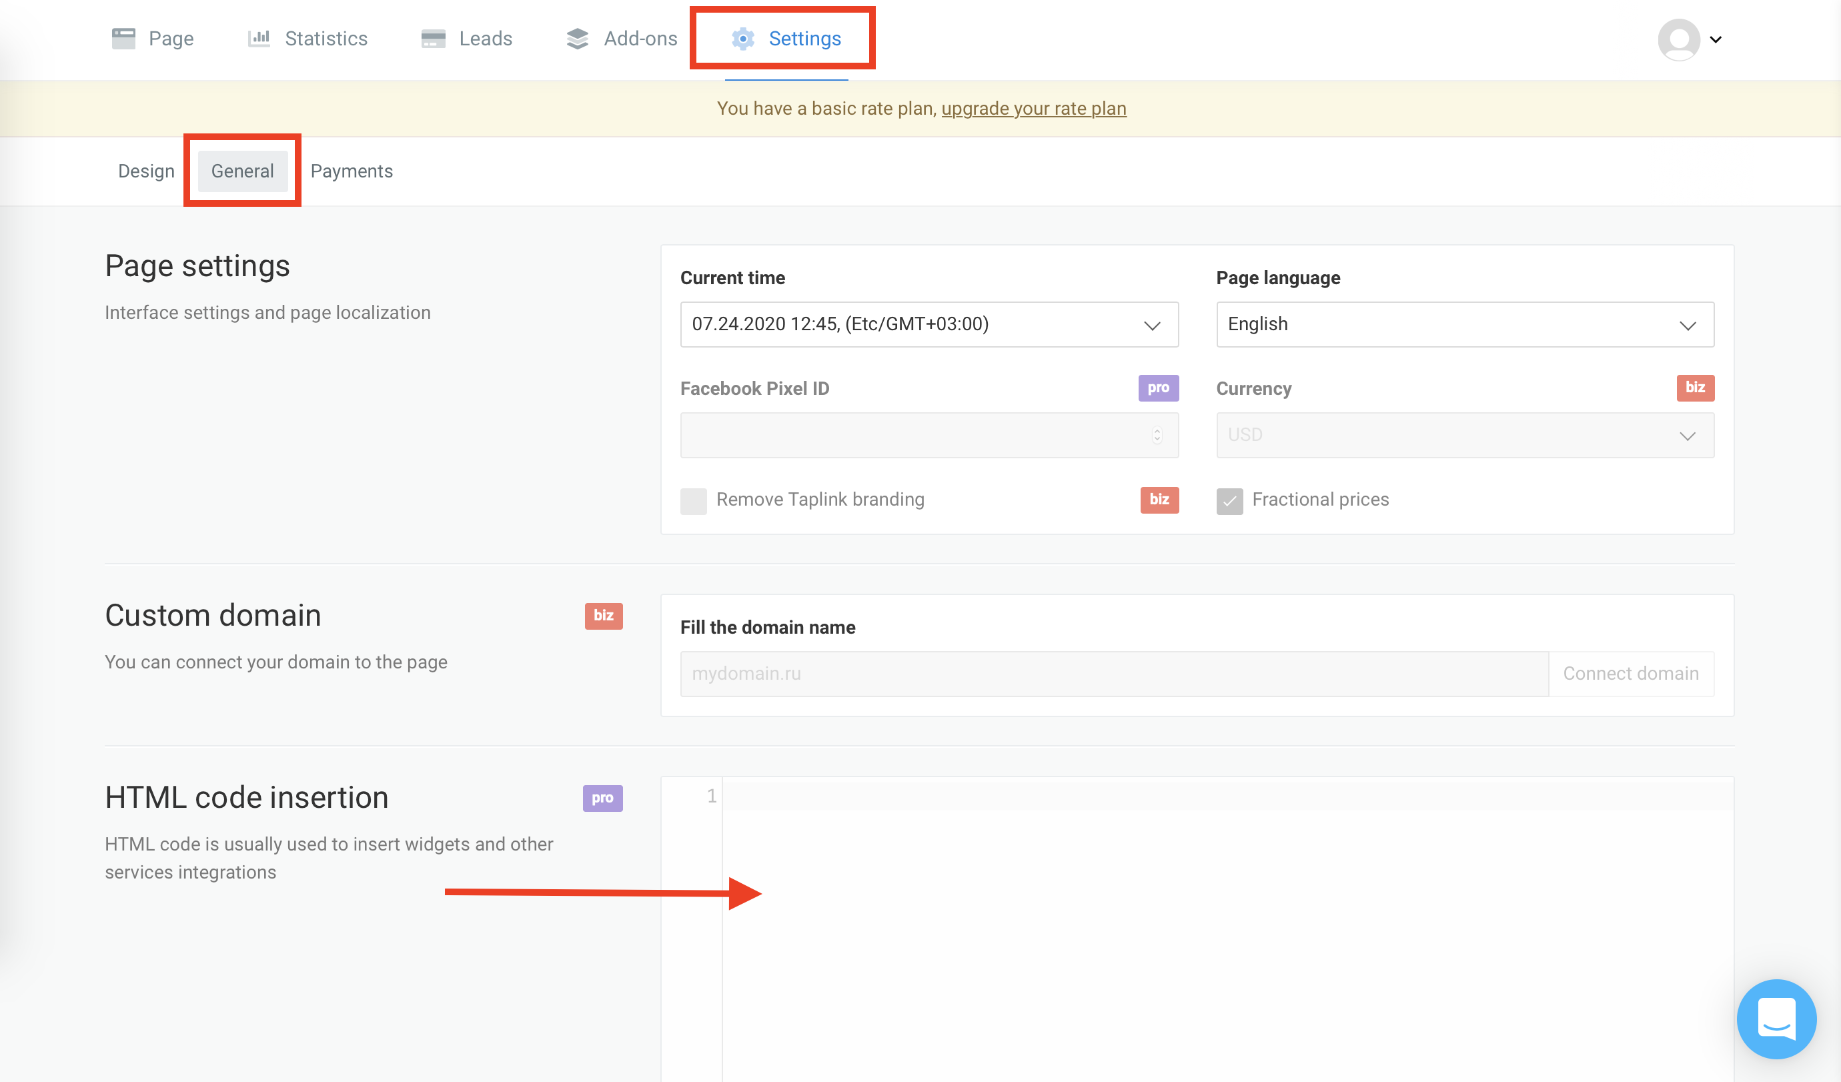Viewport: 1841px width, 1082px height.
Task: Click the biz badge beside Remove Taplink branding
Action: (x=1159, y=500)
